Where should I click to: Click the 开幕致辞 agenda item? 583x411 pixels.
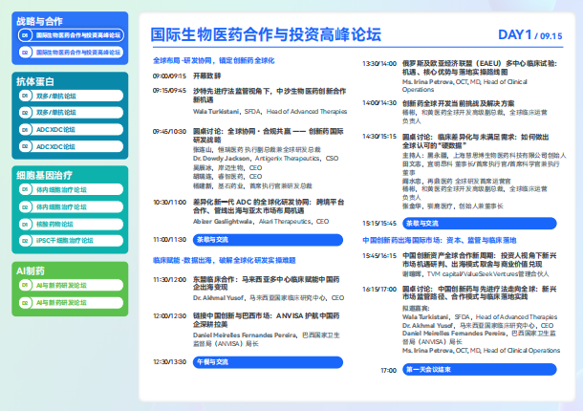[x=207, y=76]
